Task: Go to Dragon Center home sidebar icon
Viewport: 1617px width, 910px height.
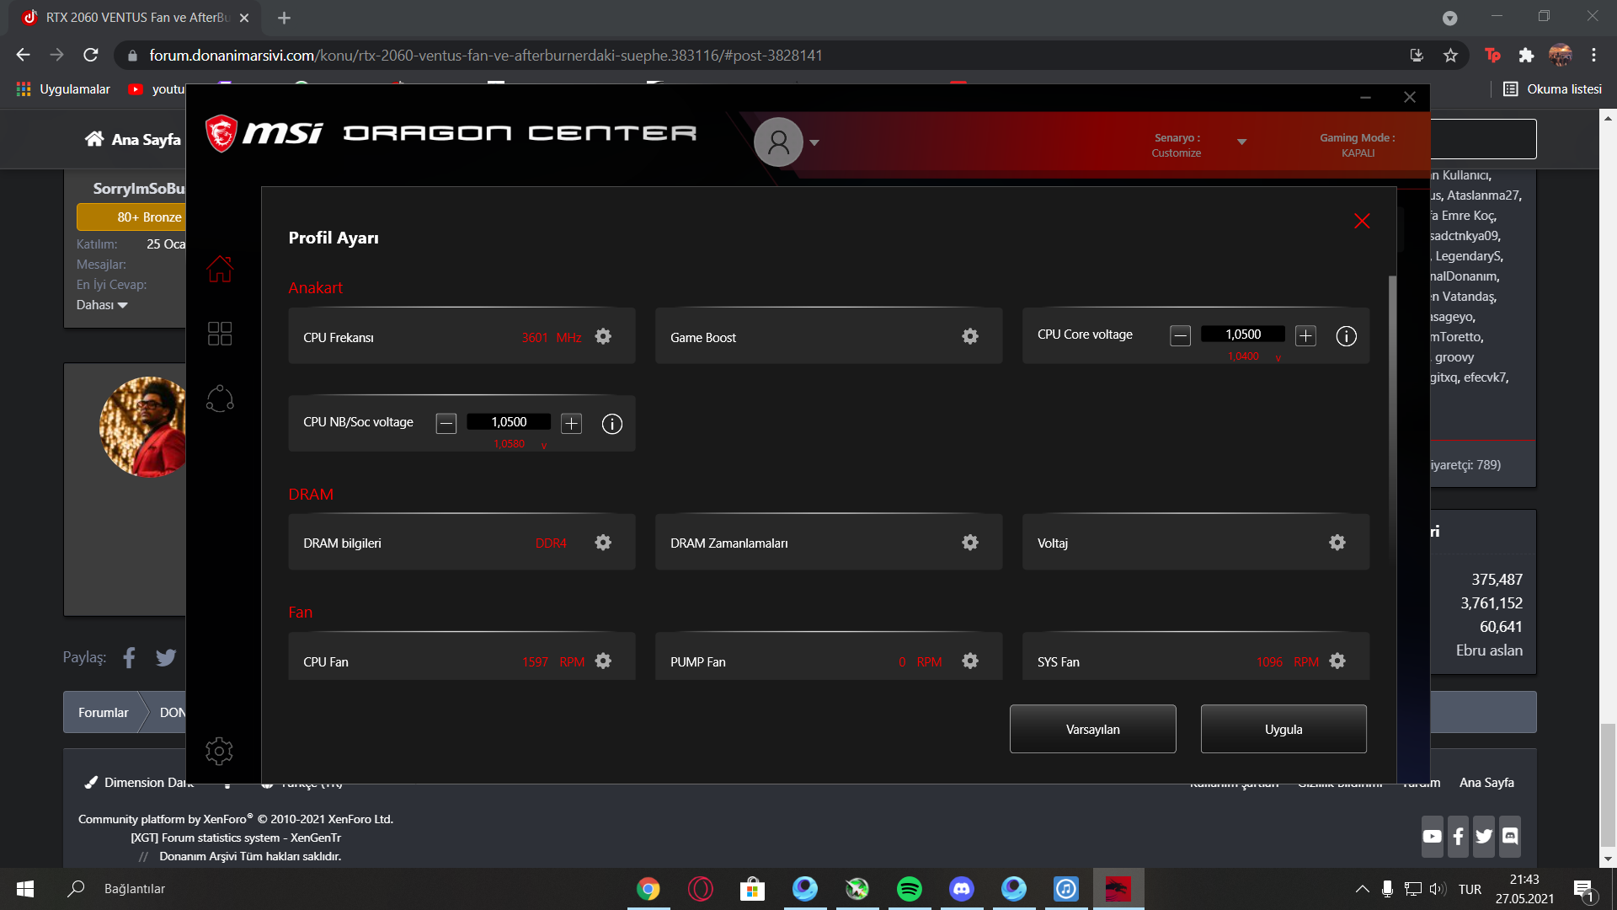Action: click(220, 269)
